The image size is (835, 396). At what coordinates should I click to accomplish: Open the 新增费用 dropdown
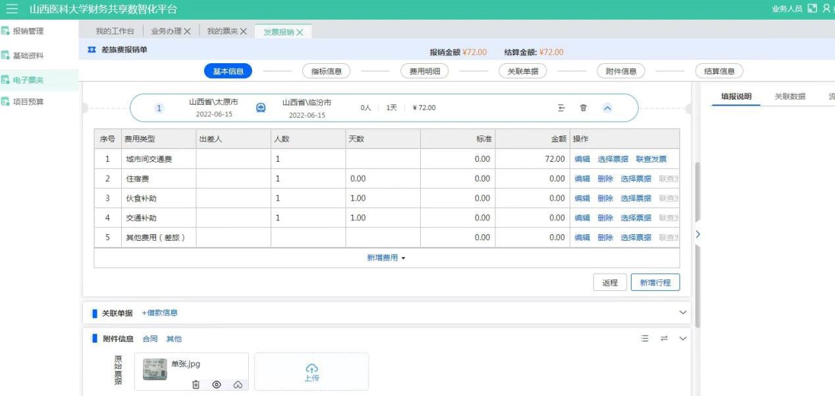pyautogui.click(x=386, y=258)
